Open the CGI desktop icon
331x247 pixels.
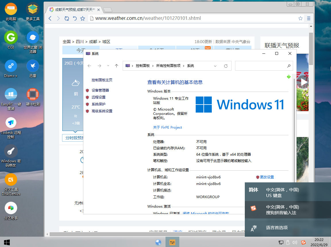(11, 38)
